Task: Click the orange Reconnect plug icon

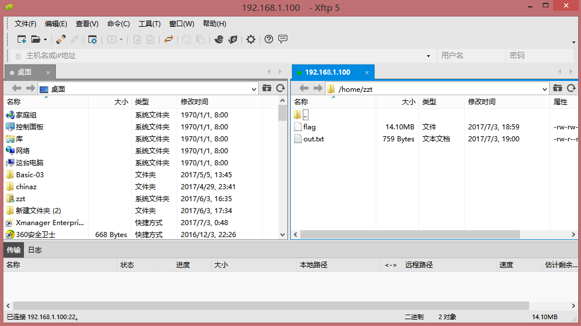Action: tap(61, 39)
